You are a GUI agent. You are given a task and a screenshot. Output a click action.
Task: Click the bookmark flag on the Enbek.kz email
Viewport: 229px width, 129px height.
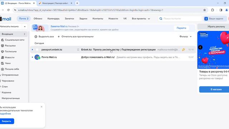click(78, 50)
